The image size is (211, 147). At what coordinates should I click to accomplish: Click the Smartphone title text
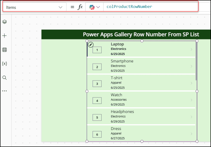122,61
